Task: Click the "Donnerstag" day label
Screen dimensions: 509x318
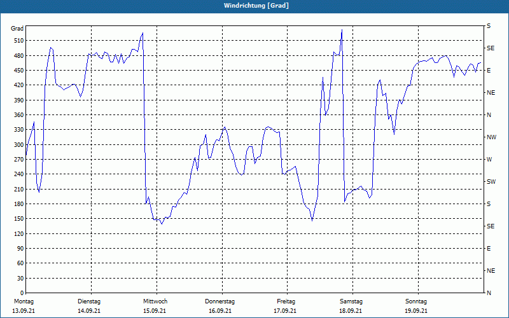Action: 220,301
